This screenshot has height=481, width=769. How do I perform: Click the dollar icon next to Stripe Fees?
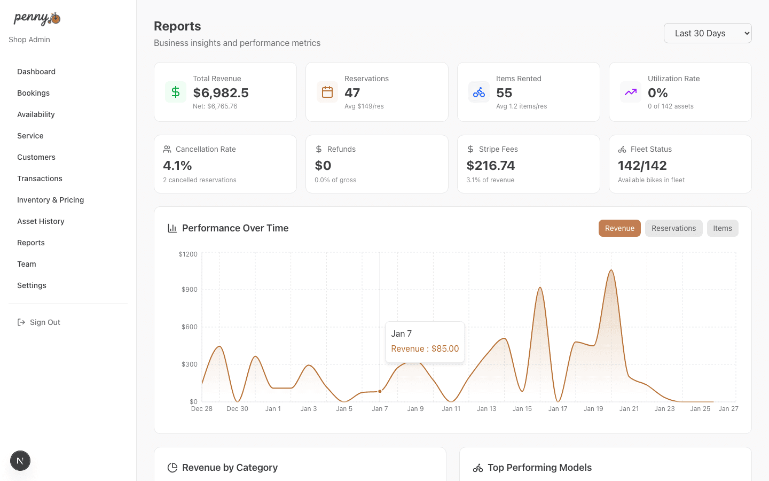[x=470, y=149]
